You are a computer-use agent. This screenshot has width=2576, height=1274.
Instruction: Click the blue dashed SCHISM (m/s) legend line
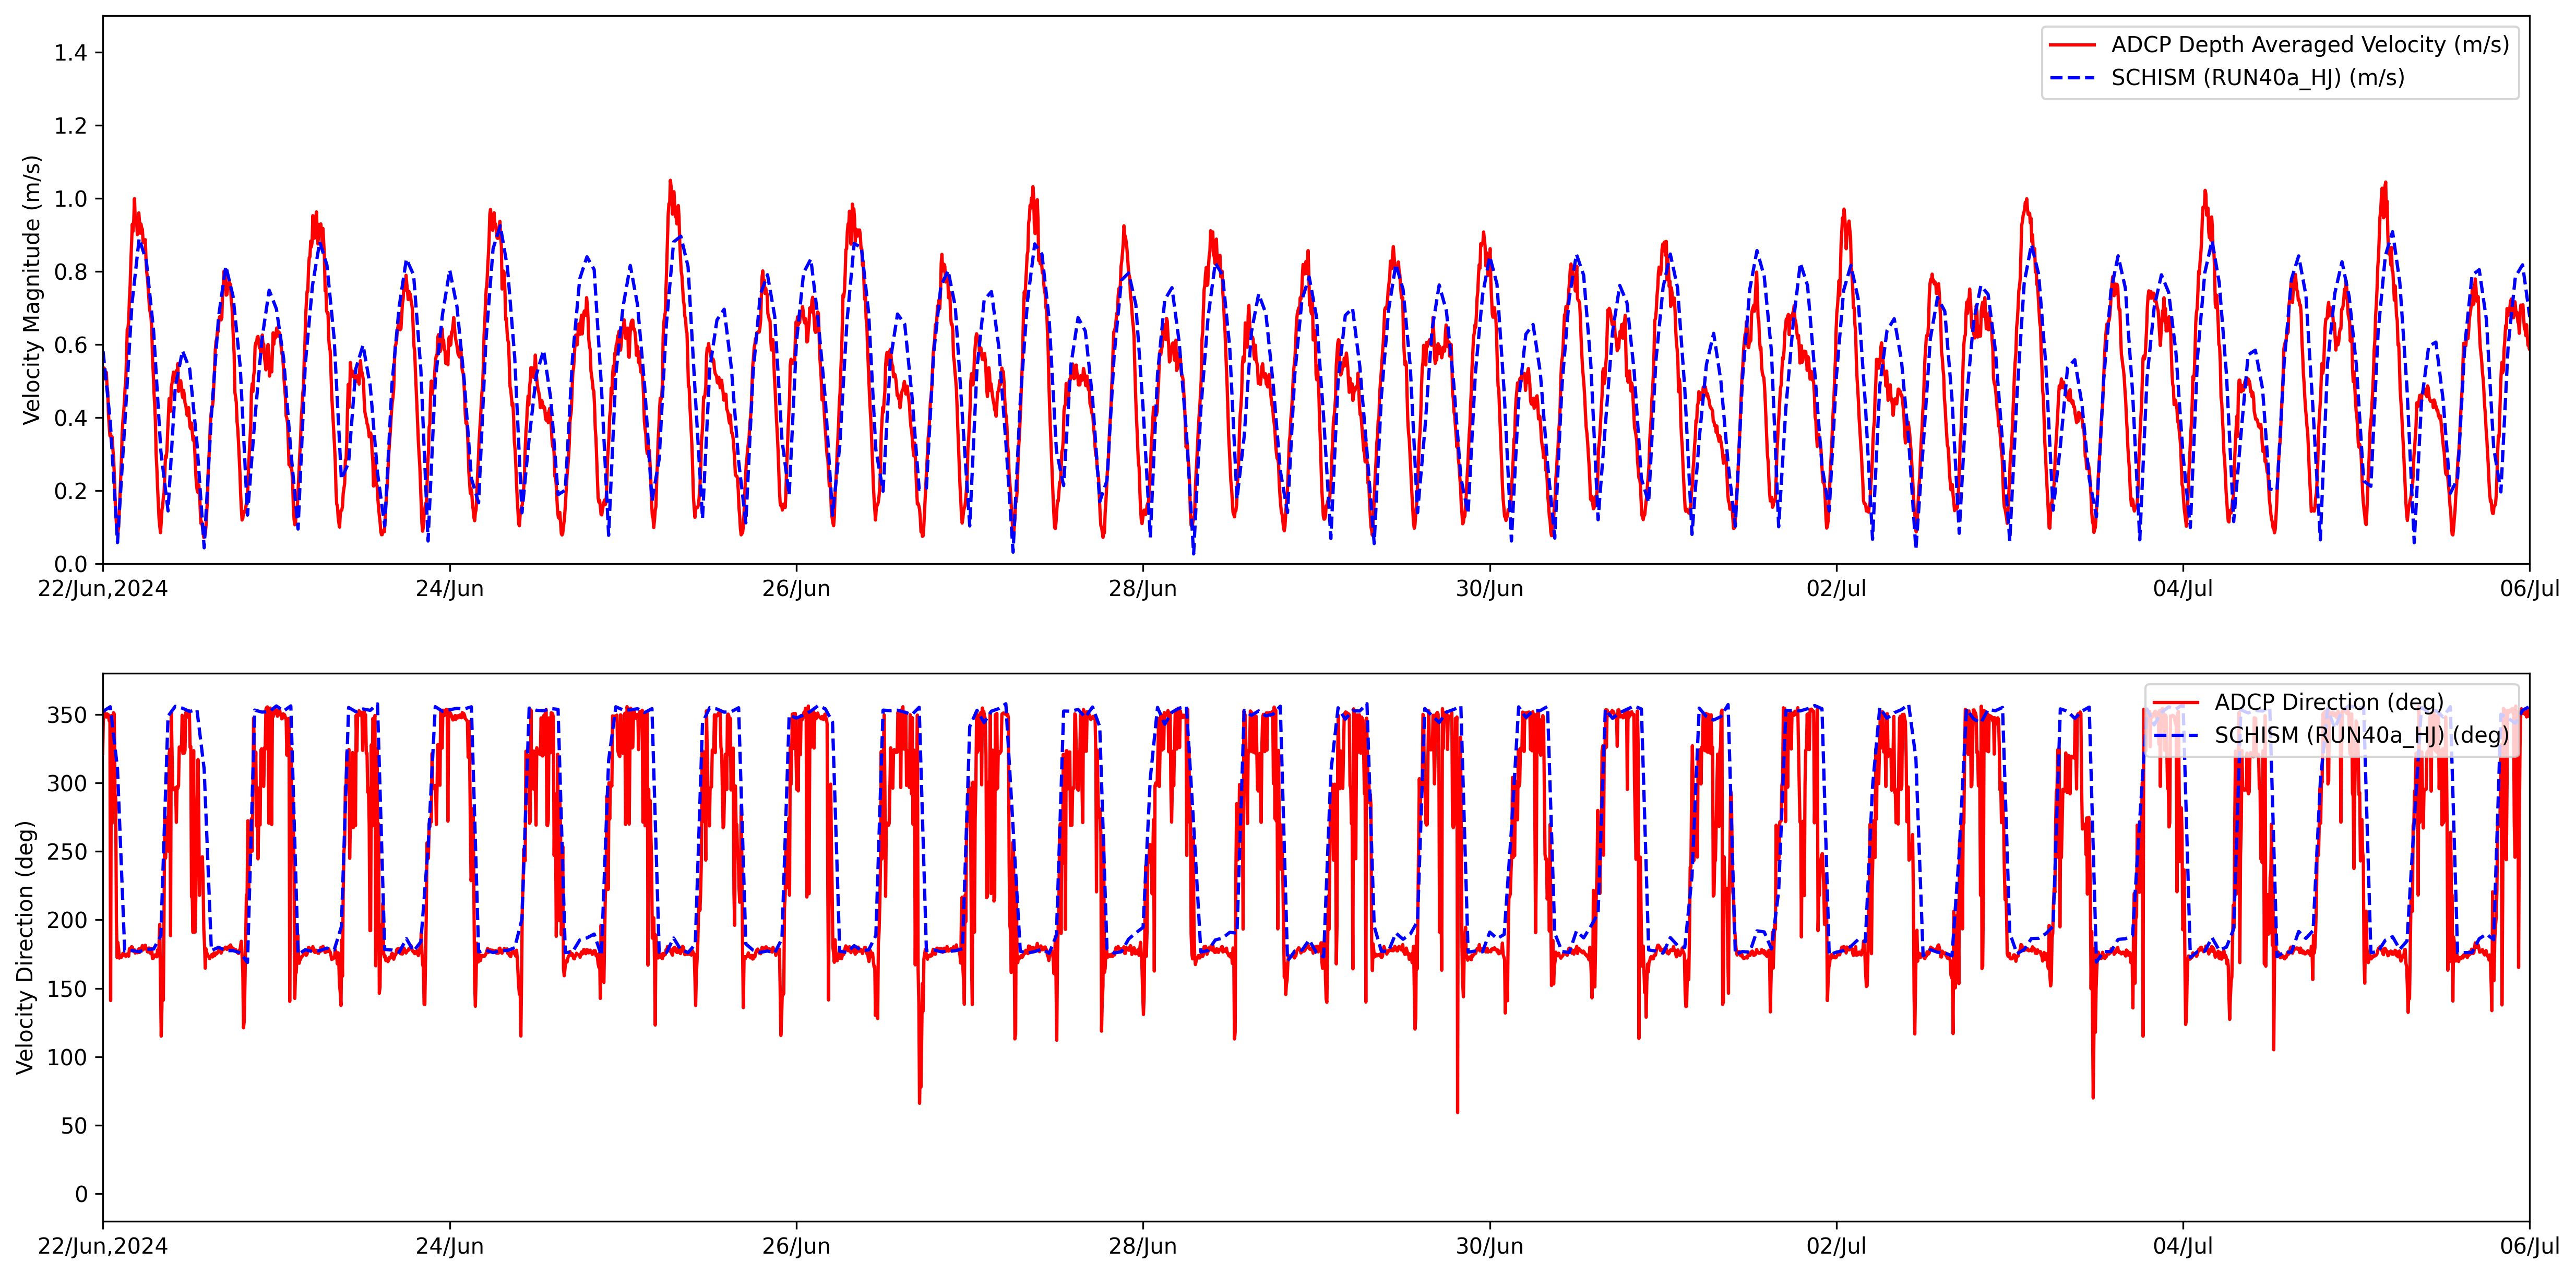click(x=2072, y=78)
